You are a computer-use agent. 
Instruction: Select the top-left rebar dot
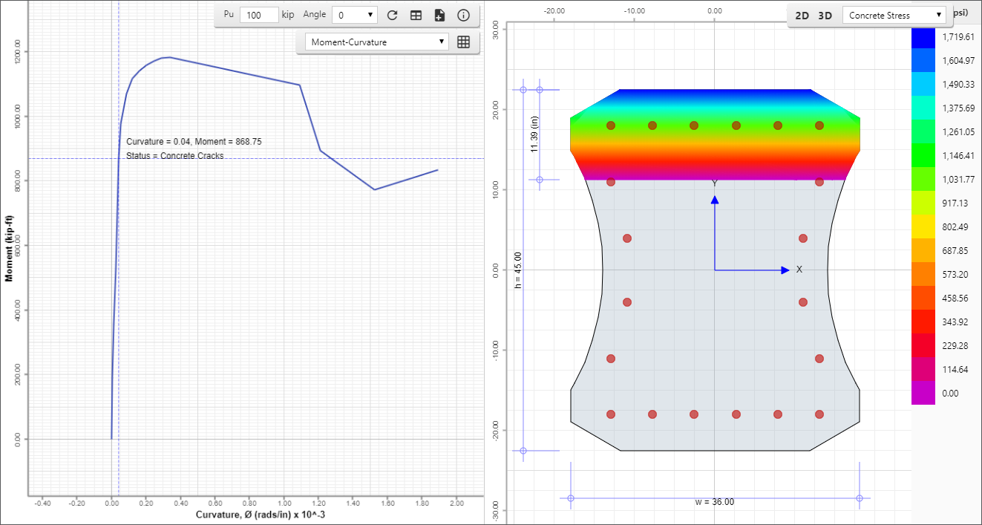(x=611, y=125)
